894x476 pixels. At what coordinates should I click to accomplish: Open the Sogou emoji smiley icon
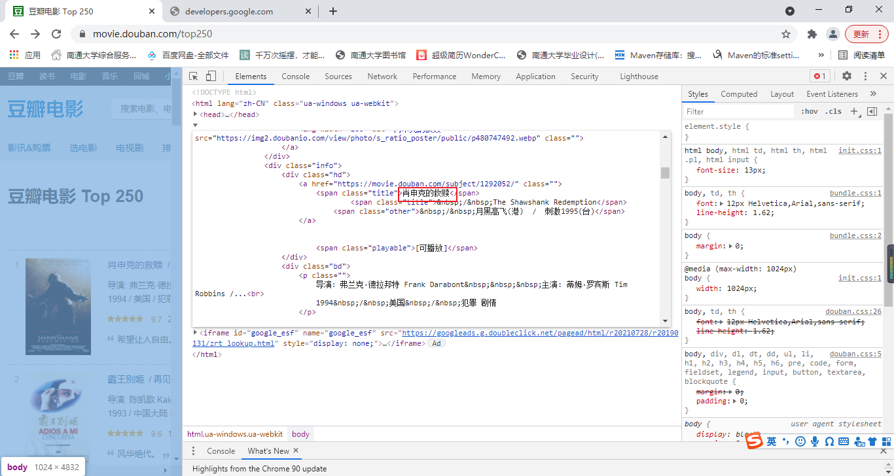800,442
